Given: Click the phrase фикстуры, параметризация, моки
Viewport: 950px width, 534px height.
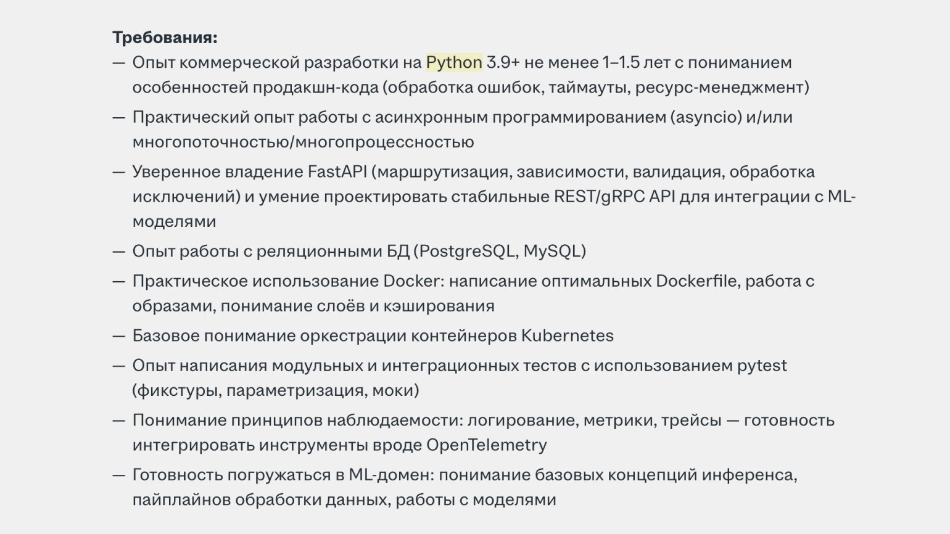Looking at the screenshot, I should pyautogui.click(x=276, y=391).
